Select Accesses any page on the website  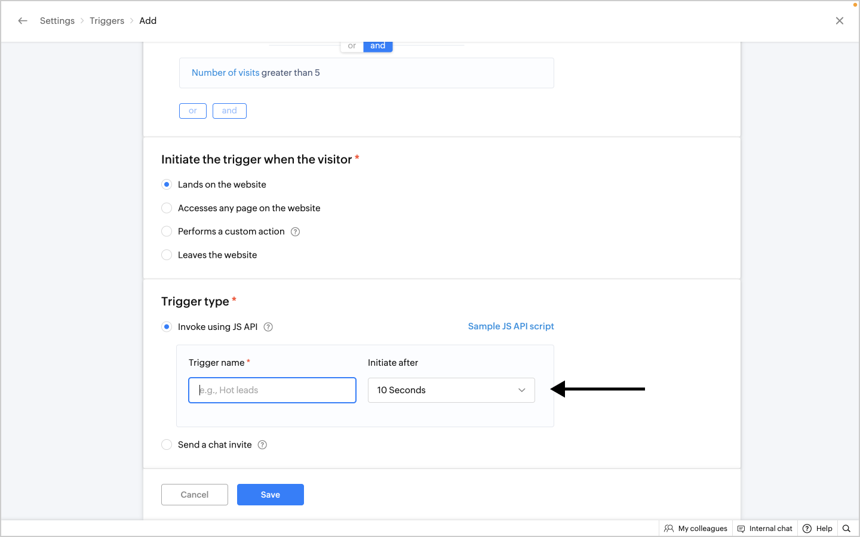click(167, 208)
